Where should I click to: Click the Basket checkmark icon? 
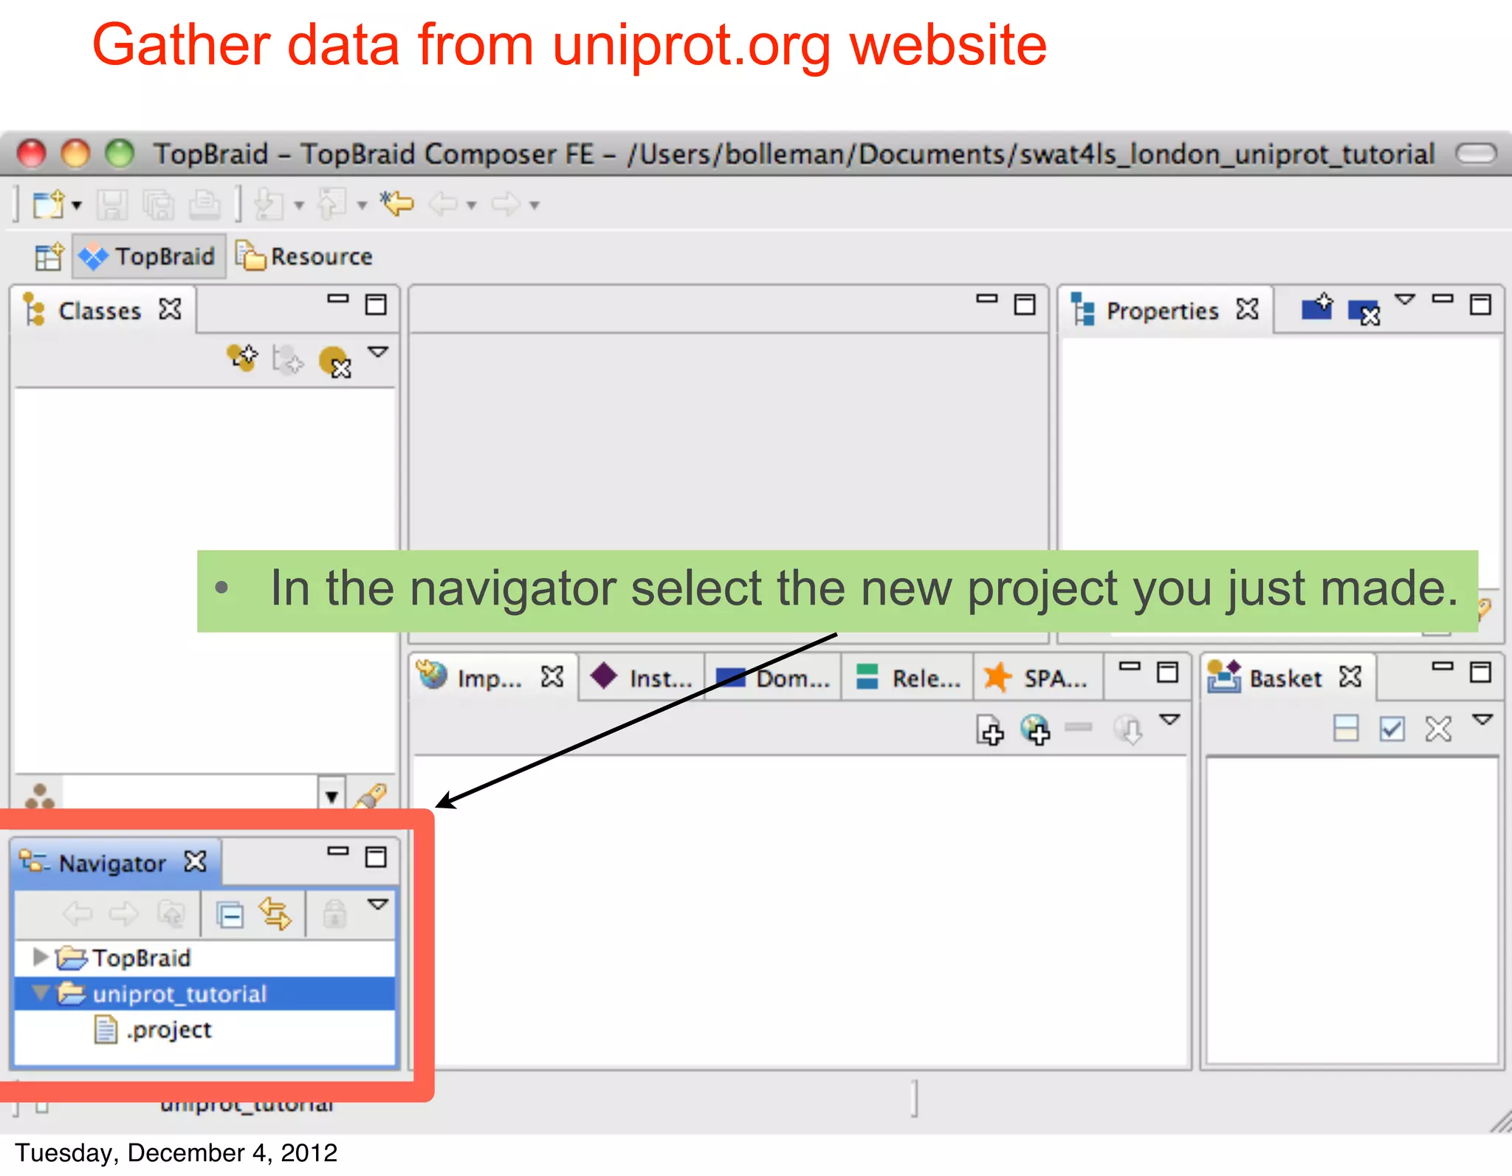coord(1392,729)
